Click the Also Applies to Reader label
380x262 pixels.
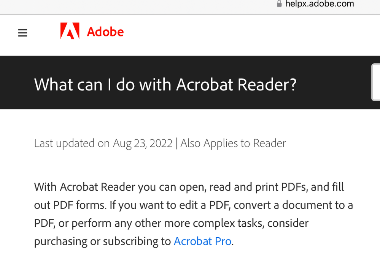point(233,143)
